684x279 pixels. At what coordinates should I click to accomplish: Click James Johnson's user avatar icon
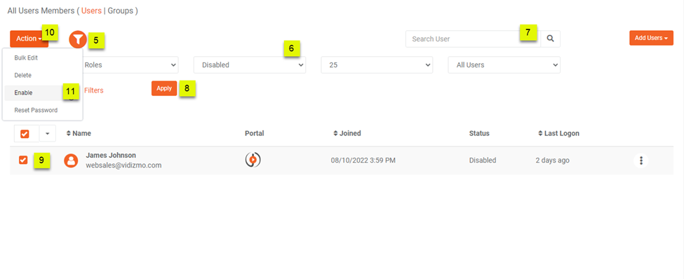point(71,161)
